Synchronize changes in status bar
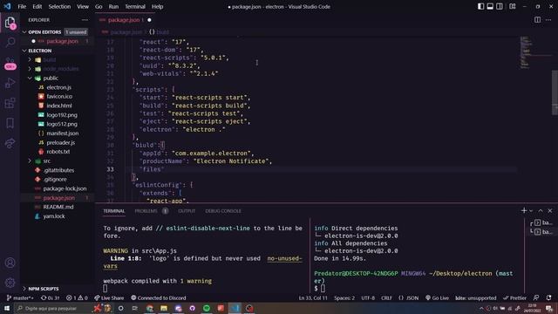The image size is (558, 314). click(x=50, y=298)
